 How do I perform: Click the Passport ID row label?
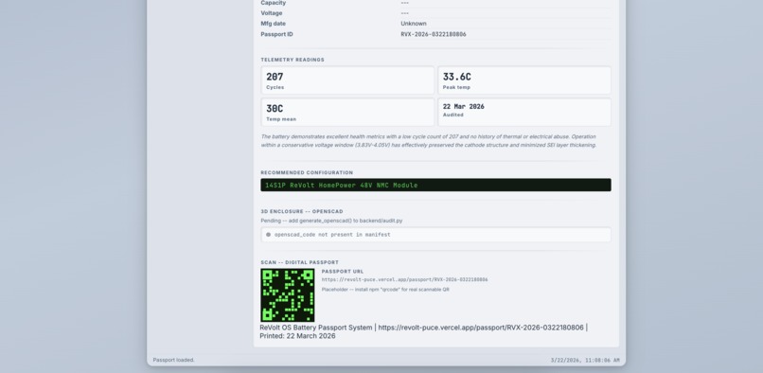(276, 34)
